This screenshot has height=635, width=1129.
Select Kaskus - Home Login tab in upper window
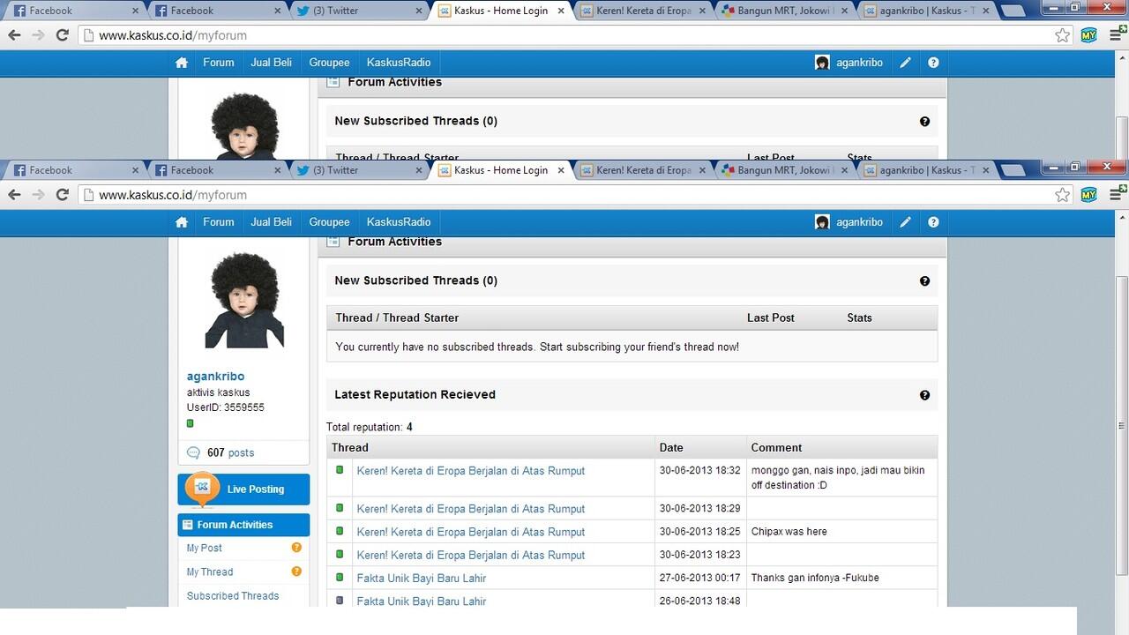tap(499, 11)
